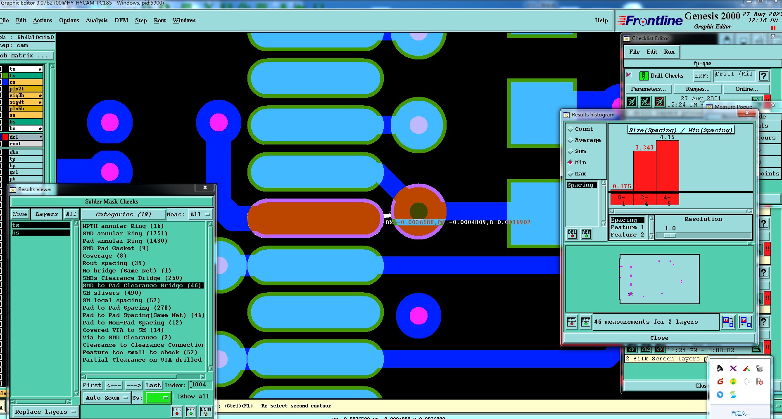782x419 pixels.
Task: Click the Last navigation button
Action: click(153, 385)
